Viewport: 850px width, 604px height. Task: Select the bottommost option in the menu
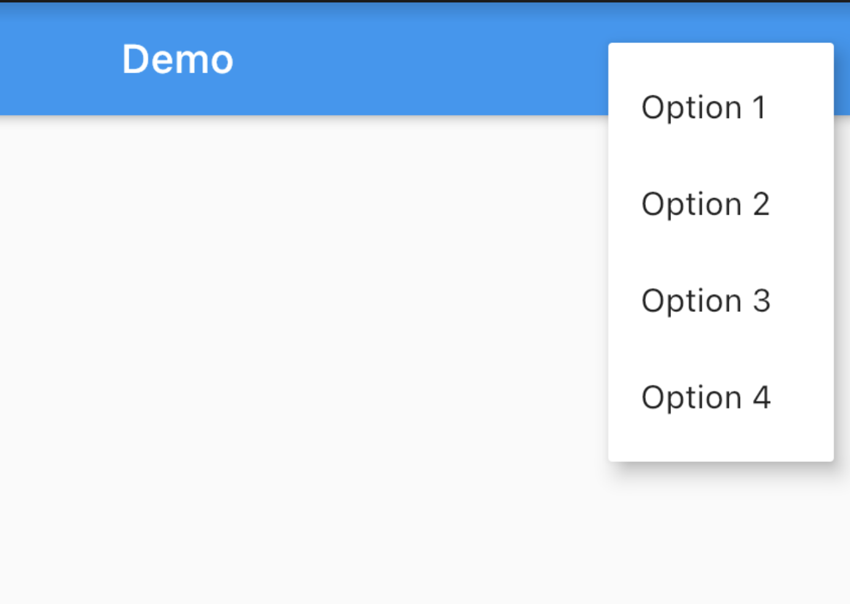point(705,397)
